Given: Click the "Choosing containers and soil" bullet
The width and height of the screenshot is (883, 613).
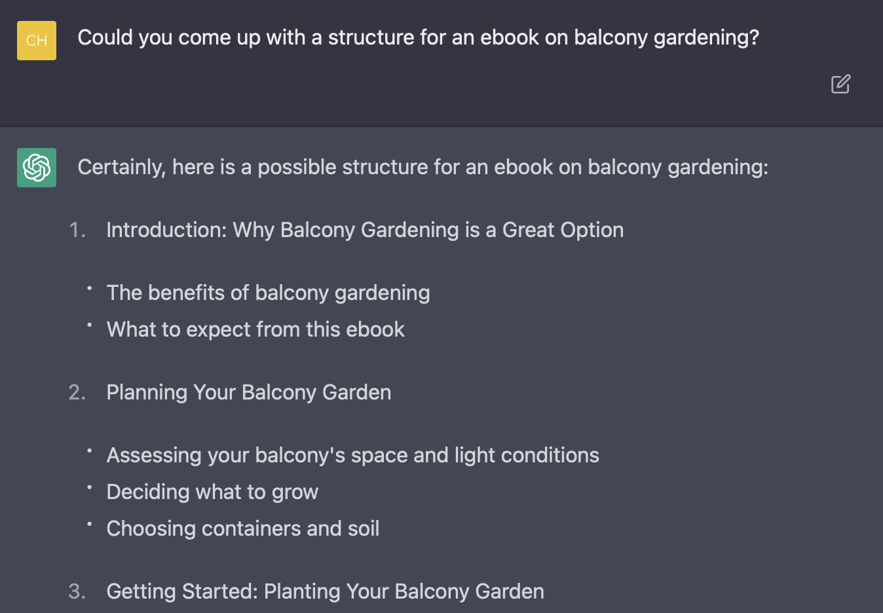Looking at the screenshot, I should [x=243, y=529].
